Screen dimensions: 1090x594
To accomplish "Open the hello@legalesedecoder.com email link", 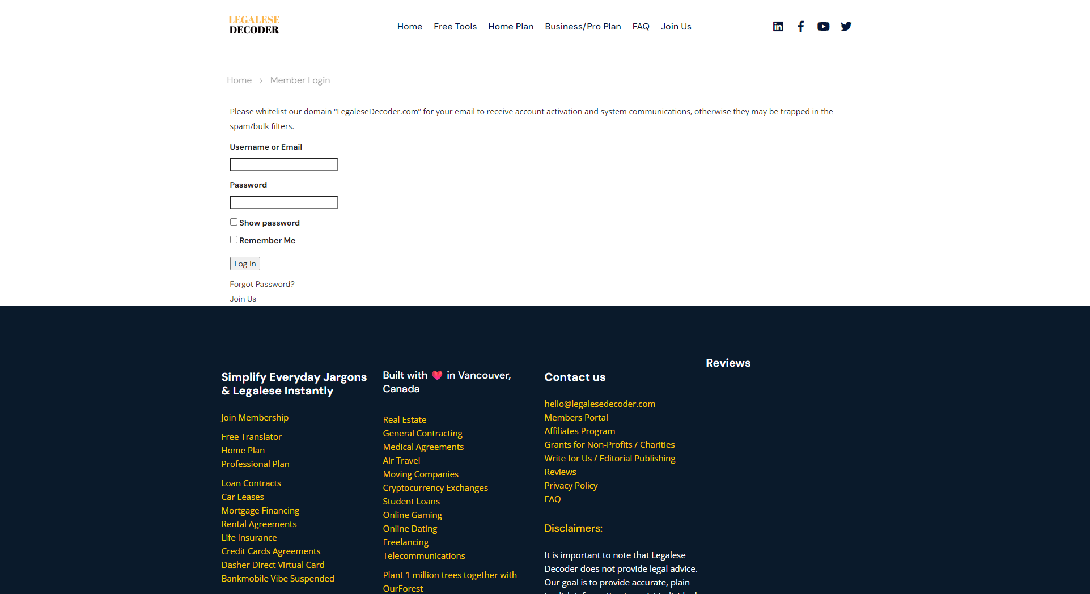I will (600, 404).
